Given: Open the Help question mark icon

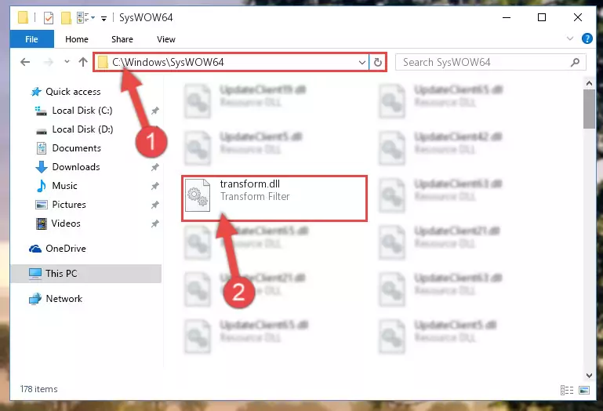Looking at the screenshot, I should 587,38.
